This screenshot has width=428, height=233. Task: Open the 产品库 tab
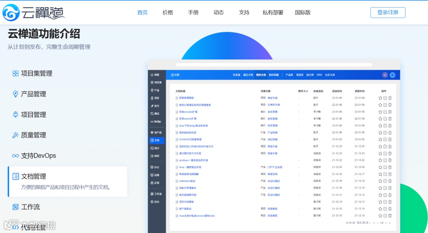pyautogui.click(x=289, y=75)
